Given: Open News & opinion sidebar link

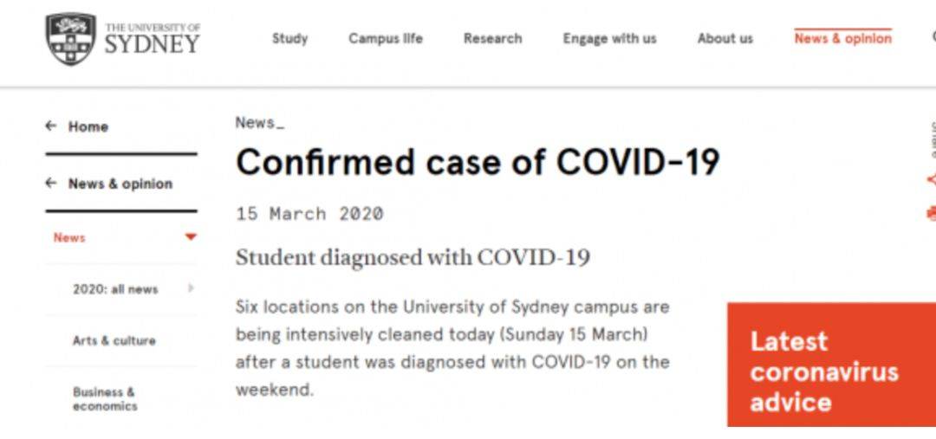Looking at the screenshot, I should click(120, 184).
